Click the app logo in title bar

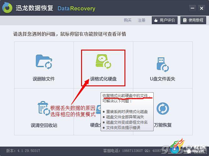coord(7,8)
